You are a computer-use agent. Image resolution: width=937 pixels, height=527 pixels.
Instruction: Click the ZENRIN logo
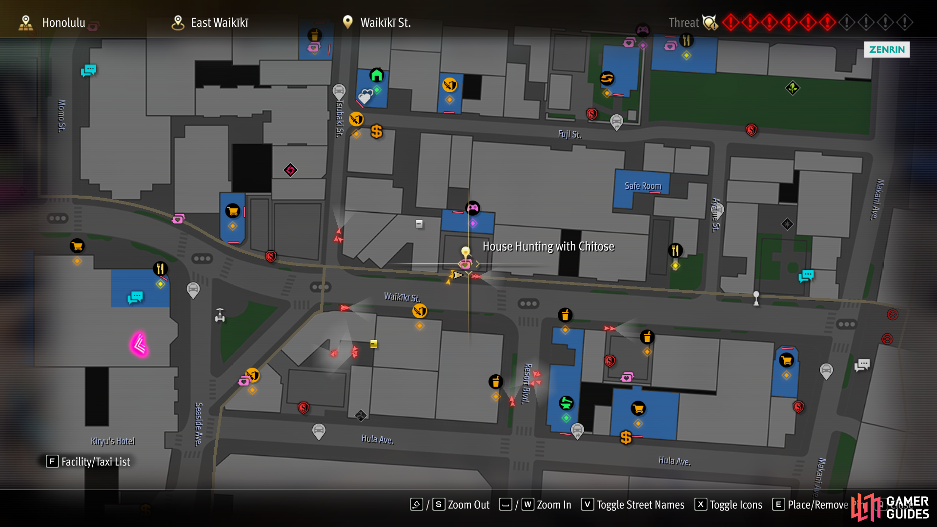pos(887,49)
